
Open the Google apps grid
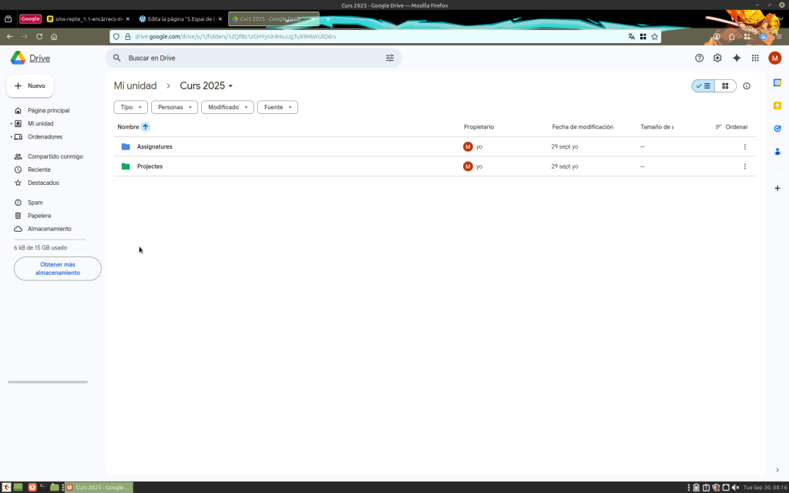click(x=755, y=58)
